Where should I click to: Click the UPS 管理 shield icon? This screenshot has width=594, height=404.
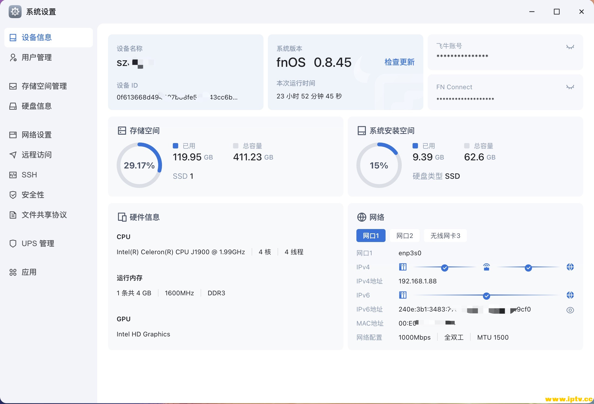tap(13, 244)
